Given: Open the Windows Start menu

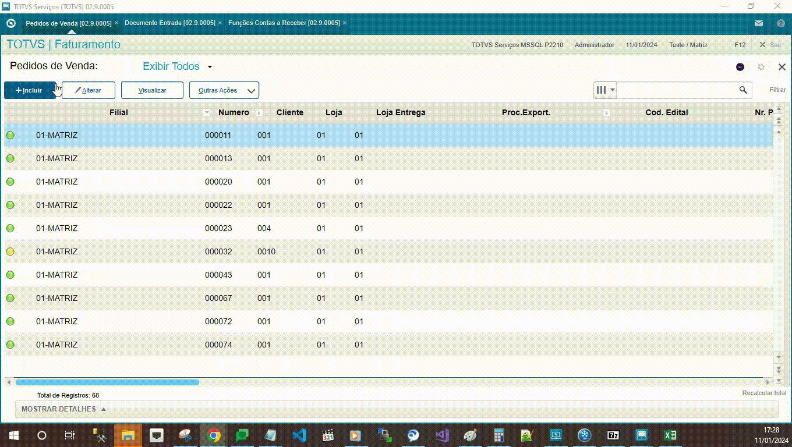Looking at the screenshot, I should (13, 435).
